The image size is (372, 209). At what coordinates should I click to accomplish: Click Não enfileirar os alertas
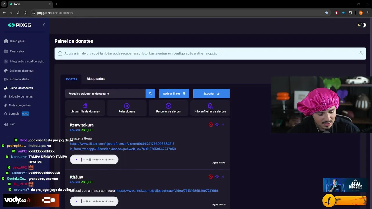pyautogui.click(x=210, y=108)
